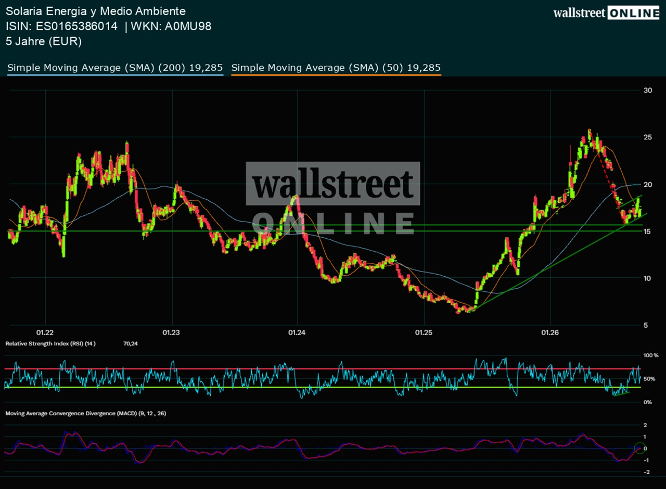Viewport: 666px width, 489px height.
Task: Click the price axis label 15
Action: pos(648,231)
